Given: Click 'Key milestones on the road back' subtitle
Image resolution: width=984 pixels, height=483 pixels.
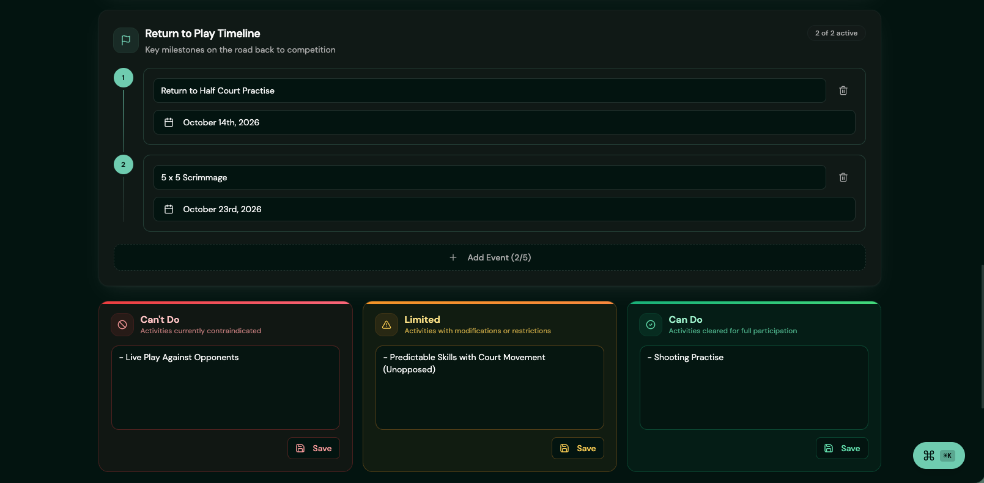Looking at the screenshot, I should point(240,50).
